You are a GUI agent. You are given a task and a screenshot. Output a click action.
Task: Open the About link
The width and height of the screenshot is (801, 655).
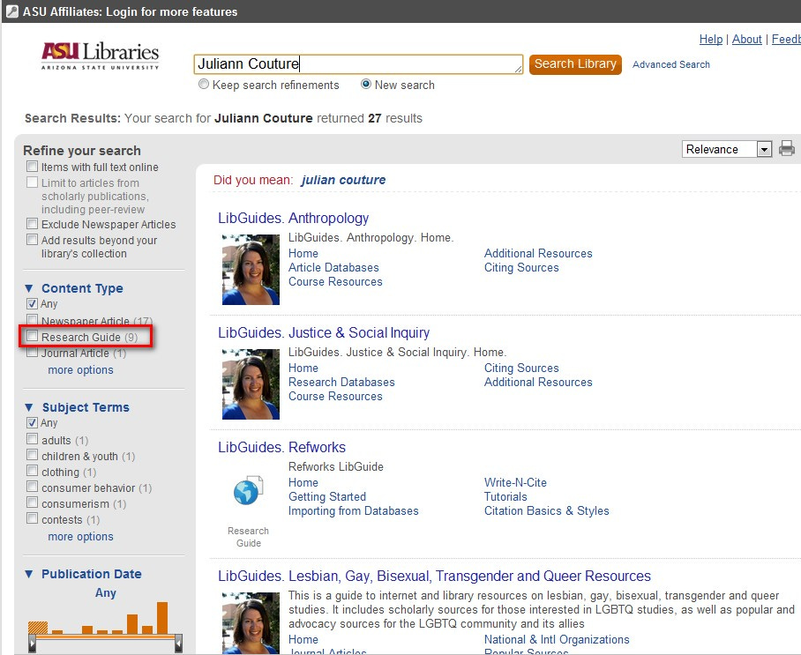click(x=746, y=40)
